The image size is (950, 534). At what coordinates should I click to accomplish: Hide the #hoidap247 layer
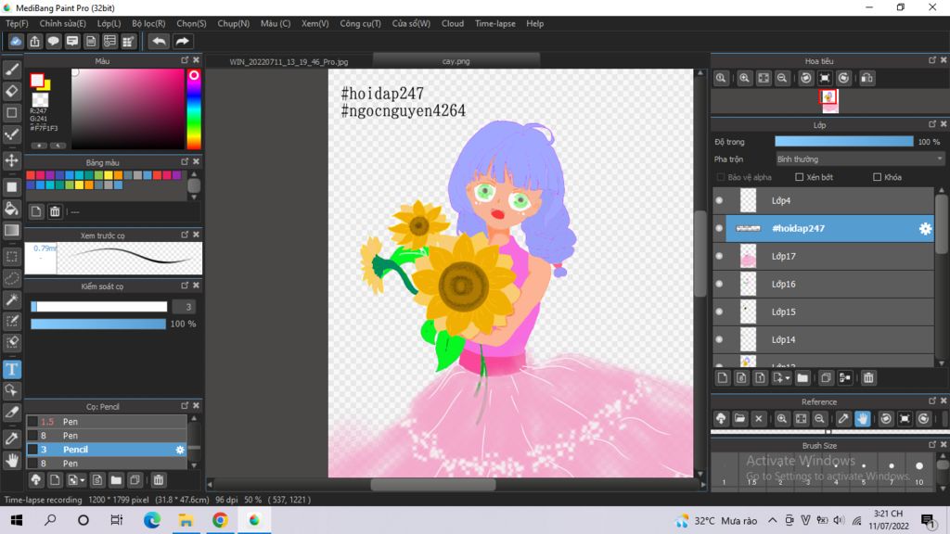point(719,228)
